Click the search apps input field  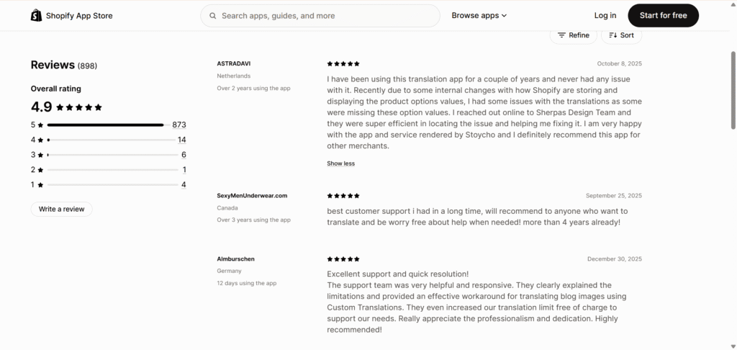pos(324,16)
